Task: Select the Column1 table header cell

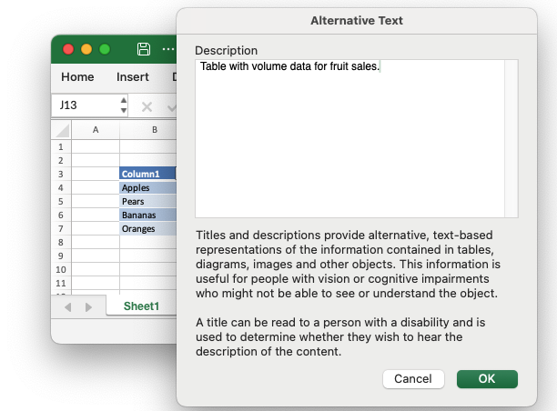Action: coord(147,174)
